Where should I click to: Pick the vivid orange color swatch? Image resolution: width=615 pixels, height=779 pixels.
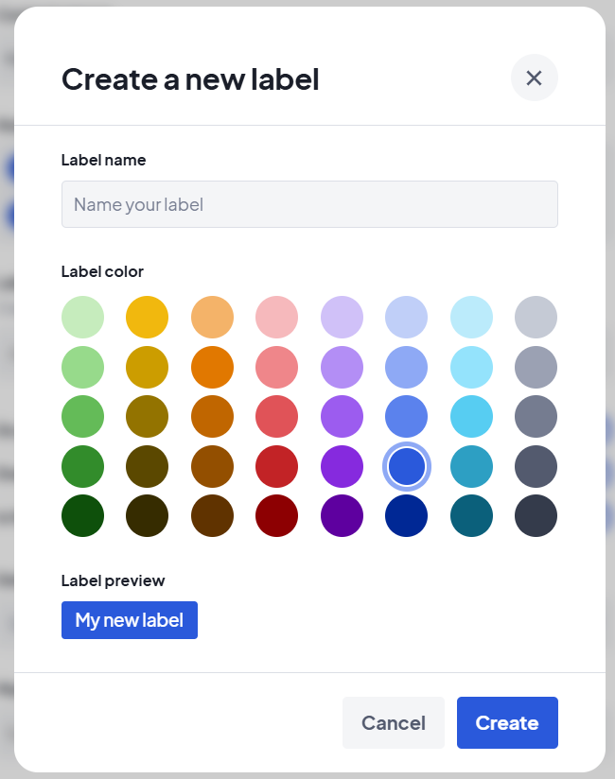(x=212, y=367)
